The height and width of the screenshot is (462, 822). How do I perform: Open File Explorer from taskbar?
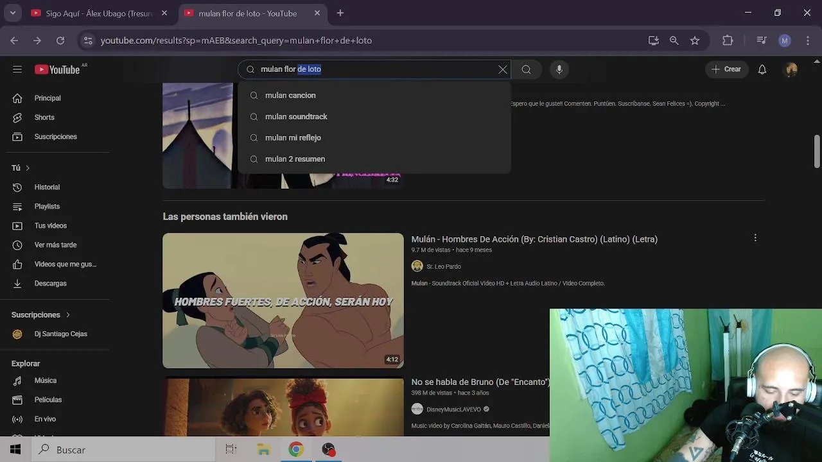click(263, 450)
